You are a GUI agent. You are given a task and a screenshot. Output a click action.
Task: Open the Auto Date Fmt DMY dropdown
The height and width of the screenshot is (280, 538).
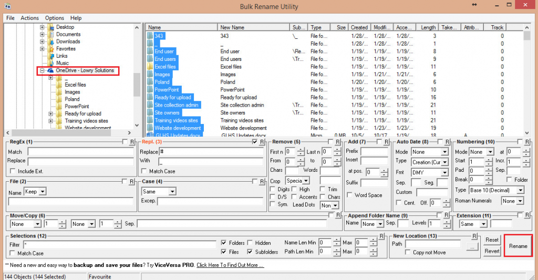coord(444,172)
